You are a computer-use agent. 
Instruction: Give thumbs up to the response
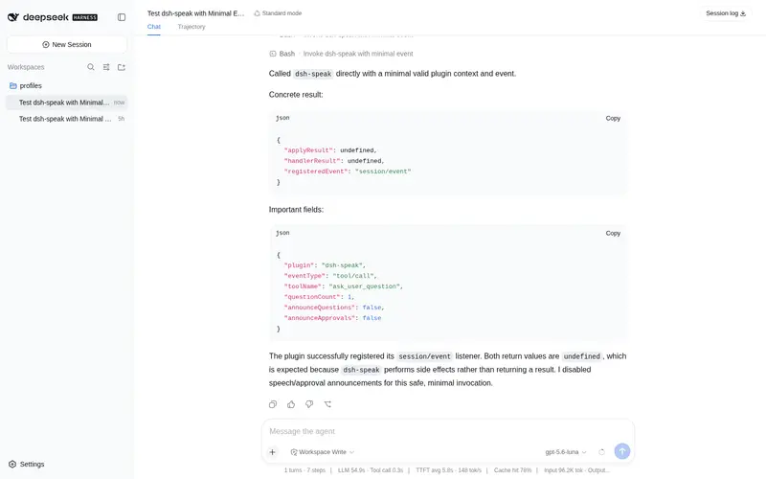(x=291, y=404)
